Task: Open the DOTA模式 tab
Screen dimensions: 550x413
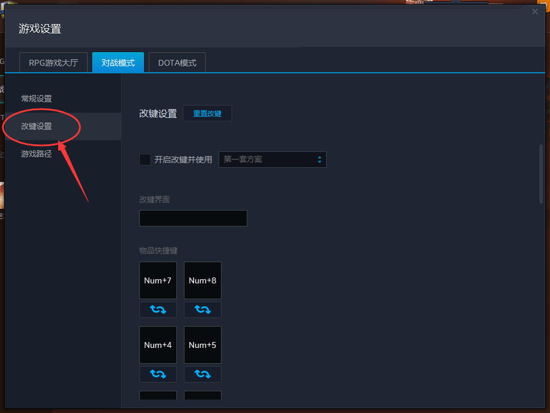Action: (177, 63)
